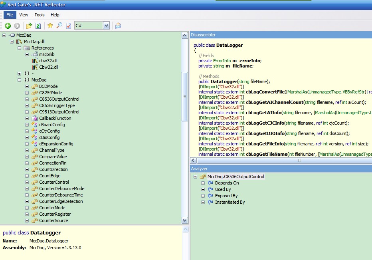Expand Exposed By in Analyzer
The image size is (372, 260).
203,196
